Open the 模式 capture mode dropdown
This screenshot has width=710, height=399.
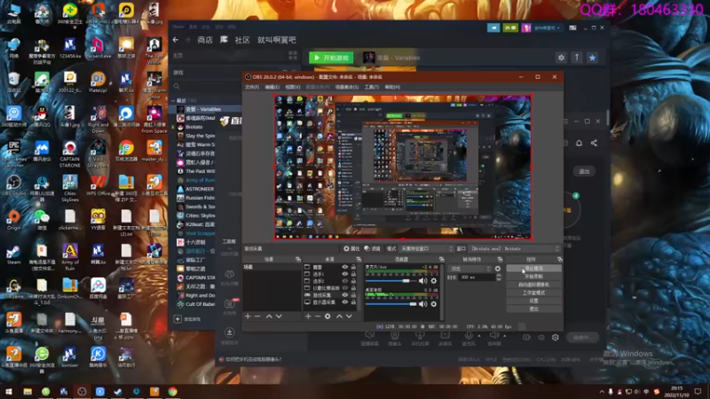point(426,249)
